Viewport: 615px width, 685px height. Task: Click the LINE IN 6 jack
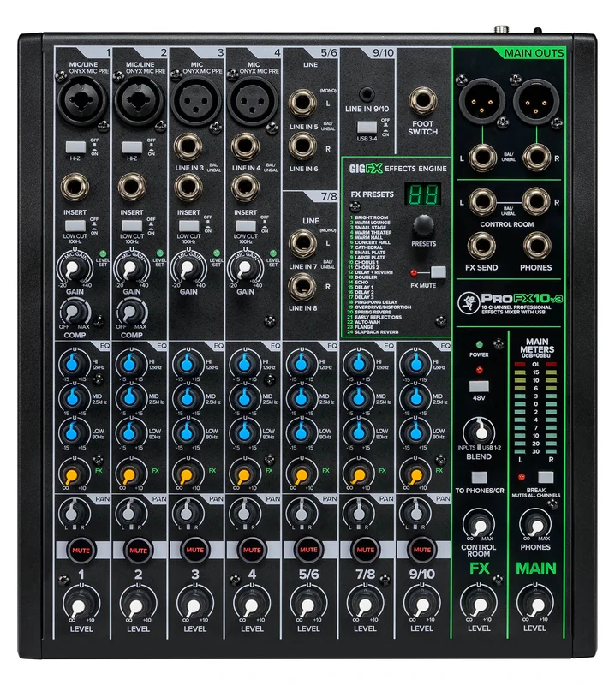(x=302, y=146)
